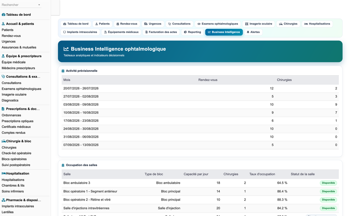Select row 24/08/2026 - 30/08/2026

(x=200, y=129)
